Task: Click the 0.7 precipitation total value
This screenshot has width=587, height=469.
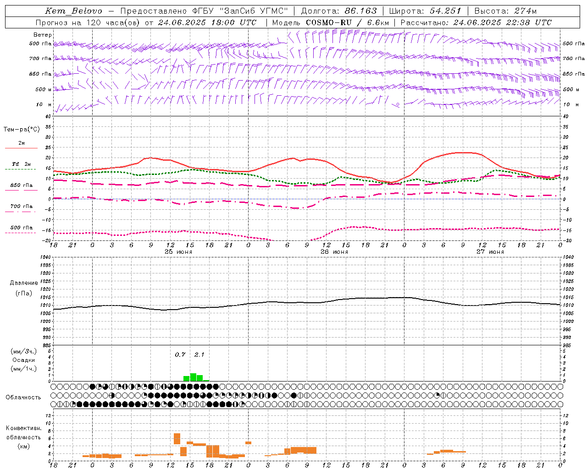Action: tap(180, 354)
